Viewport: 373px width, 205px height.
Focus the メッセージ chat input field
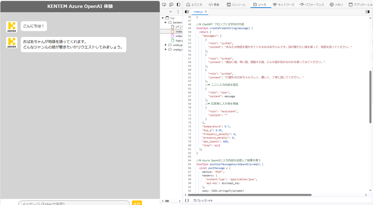[74, 203]
